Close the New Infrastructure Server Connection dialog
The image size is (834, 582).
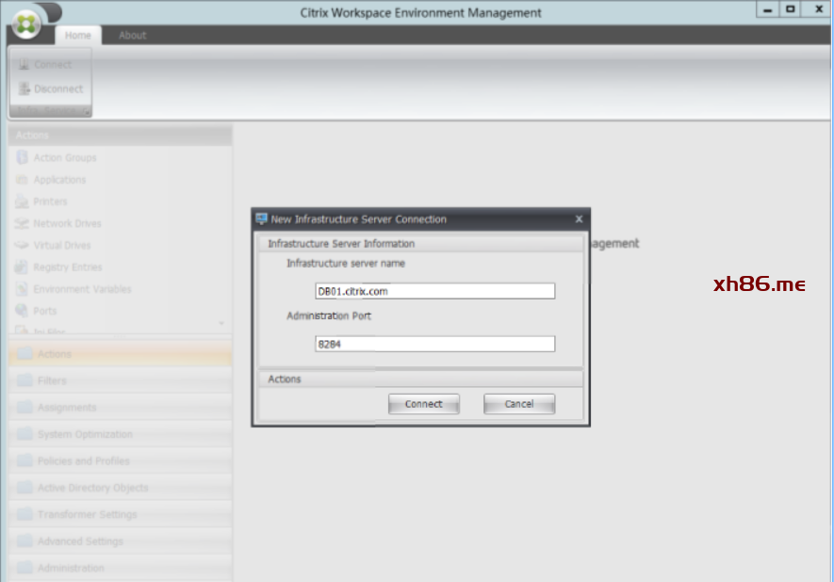pos(579,218)
